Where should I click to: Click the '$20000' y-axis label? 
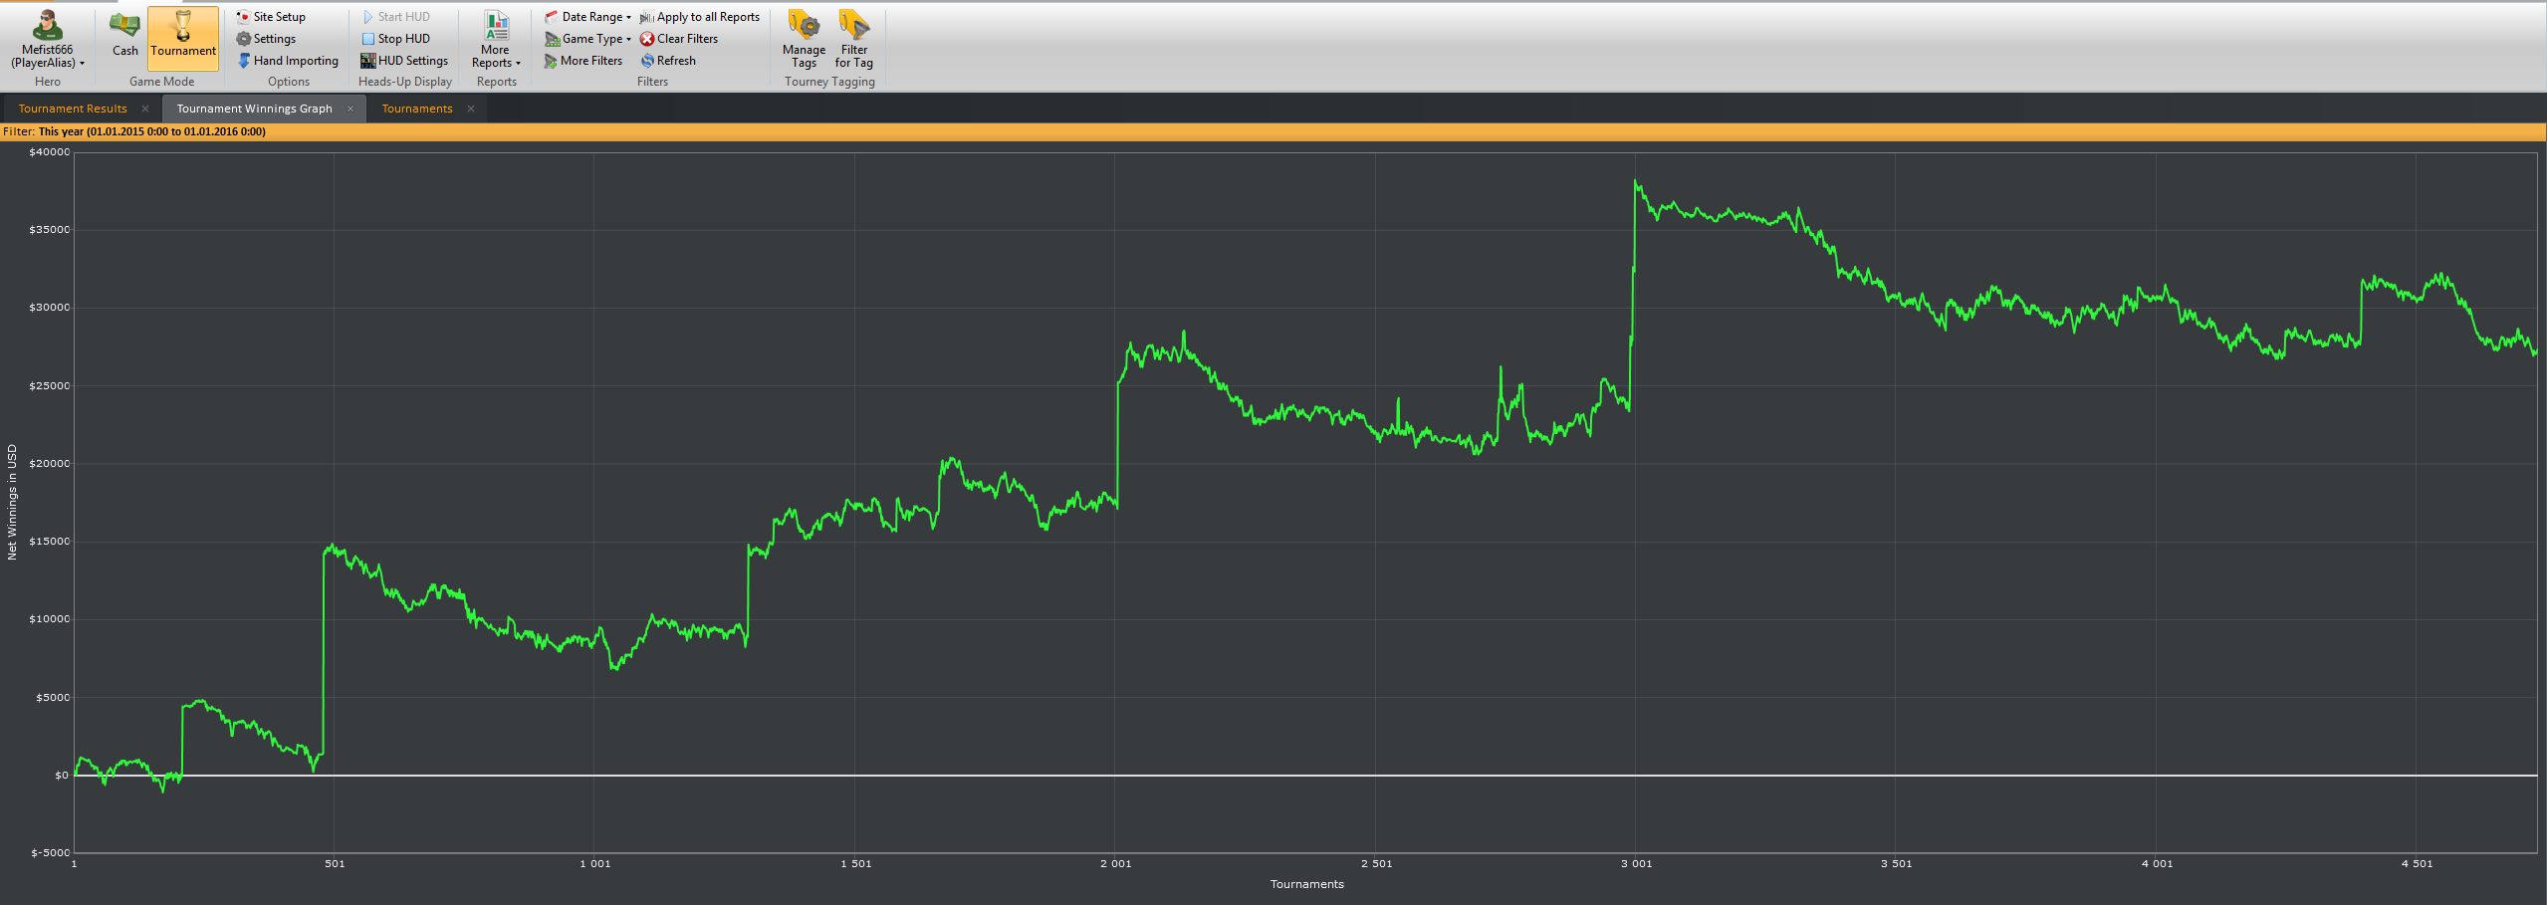[50, 464]
